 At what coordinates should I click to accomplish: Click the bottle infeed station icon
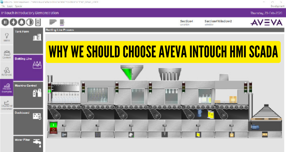tap(64, 135)
